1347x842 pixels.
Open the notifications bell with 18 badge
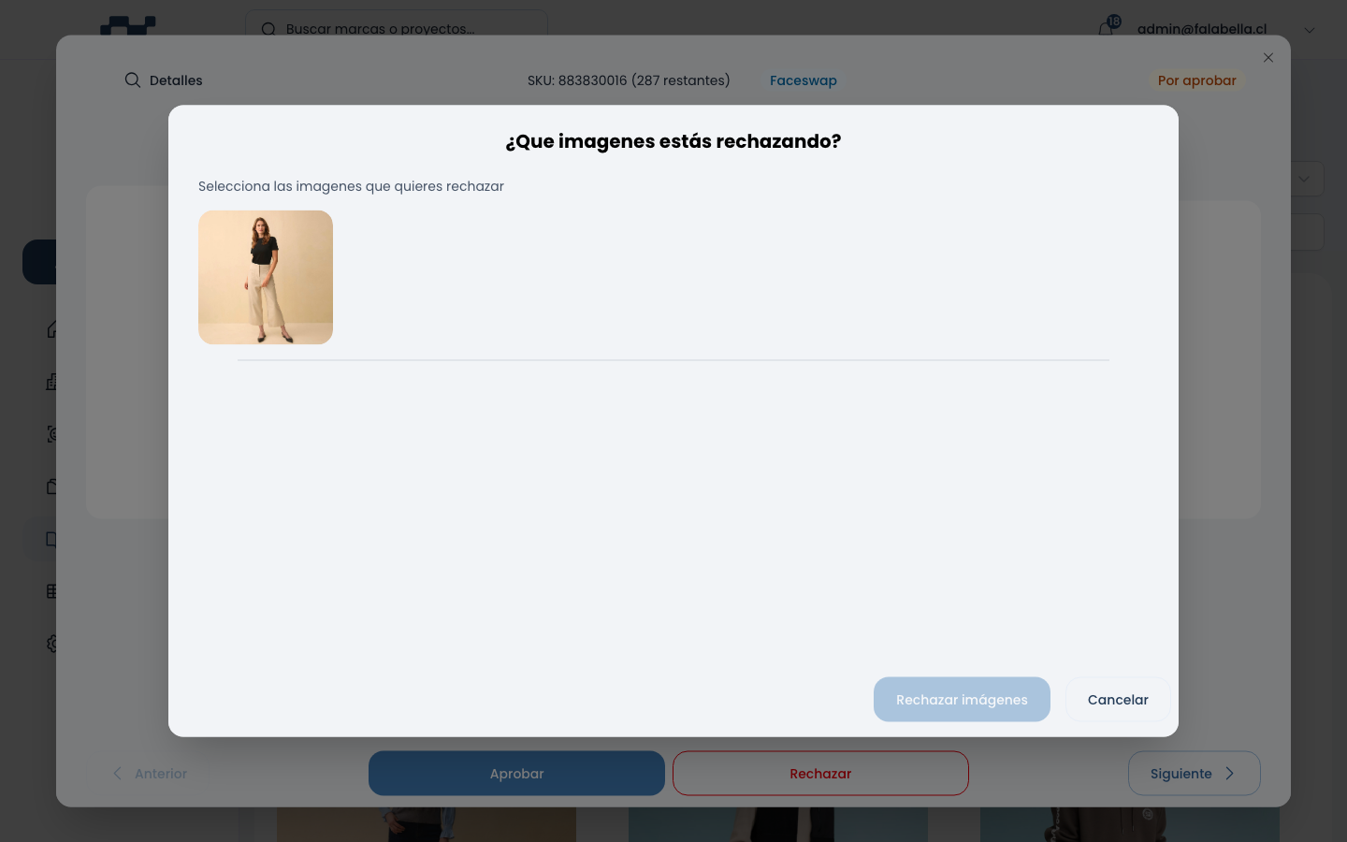tap(1107, 28)
